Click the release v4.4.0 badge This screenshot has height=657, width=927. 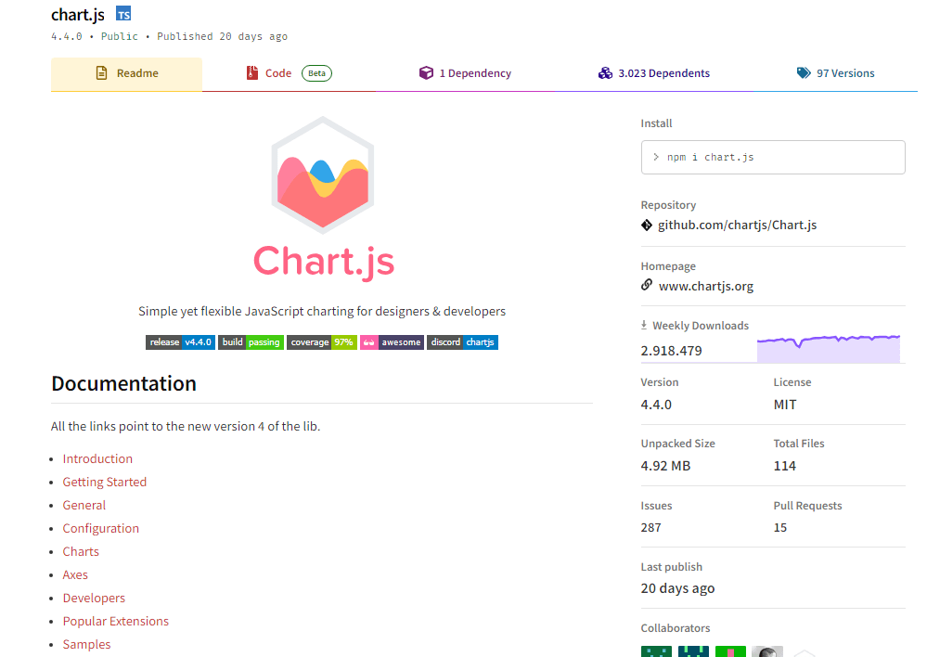click(180, 342)
